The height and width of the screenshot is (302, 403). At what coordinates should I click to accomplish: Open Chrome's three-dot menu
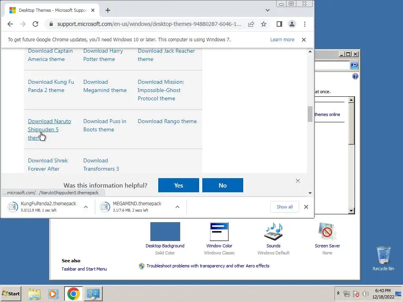[x=305, y=24]
